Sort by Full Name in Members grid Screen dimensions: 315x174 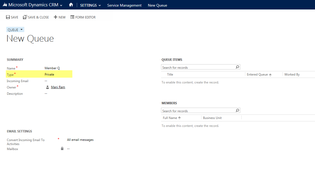(170, 118)
